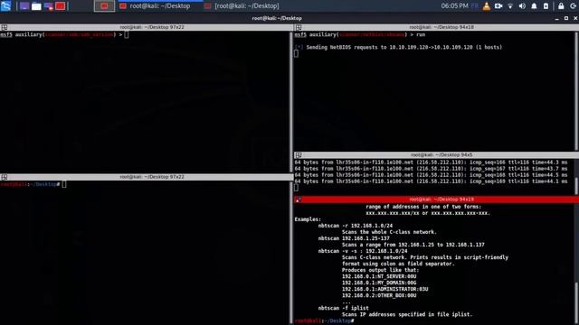The image size is (579, 325).
Task: Click main window title 'root@kali: ~/Desktop'
Action: point(277,18)
